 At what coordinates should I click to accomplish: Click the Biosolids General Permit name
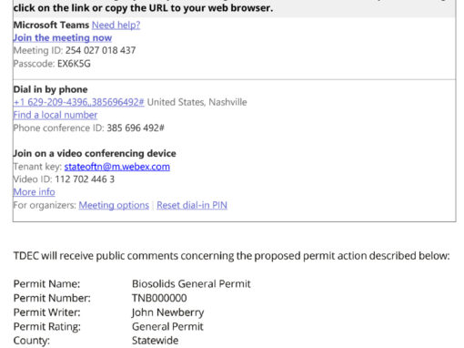click(191, 283)
